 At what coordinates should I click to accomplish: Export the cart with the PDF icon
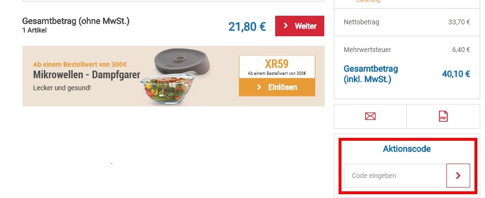click(x=443, y=116)
